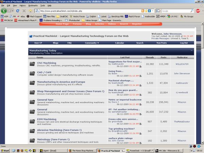Screen dimensions: 204x153
Task: Click Videos in the orange navigation bar
Action: (x=112, y=24)
